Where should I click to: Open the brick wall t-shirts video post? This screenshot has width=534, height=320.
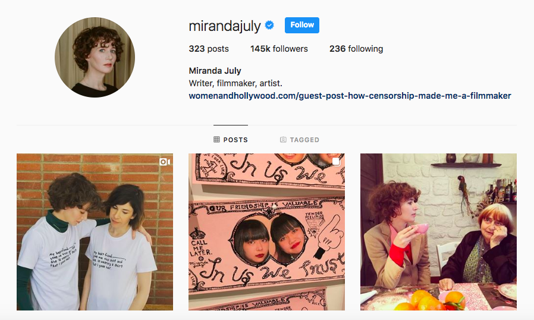pos(95,232)
